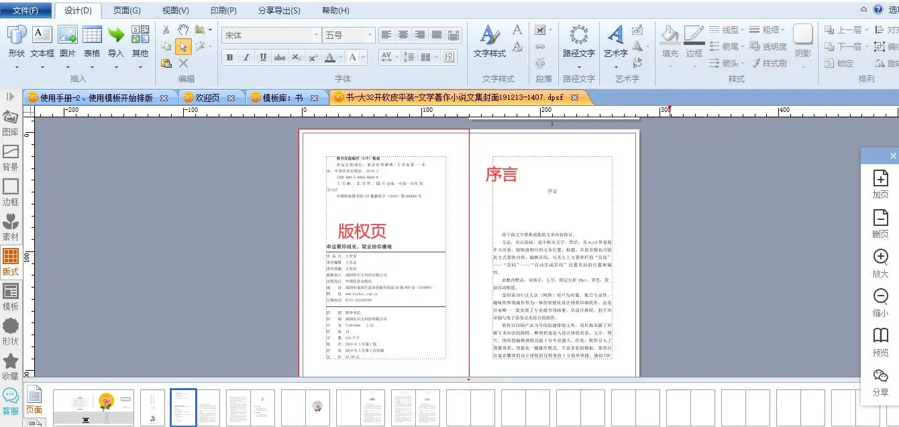Click 加页 add page icon
The image size is (899, 427).
coord(880,183)
